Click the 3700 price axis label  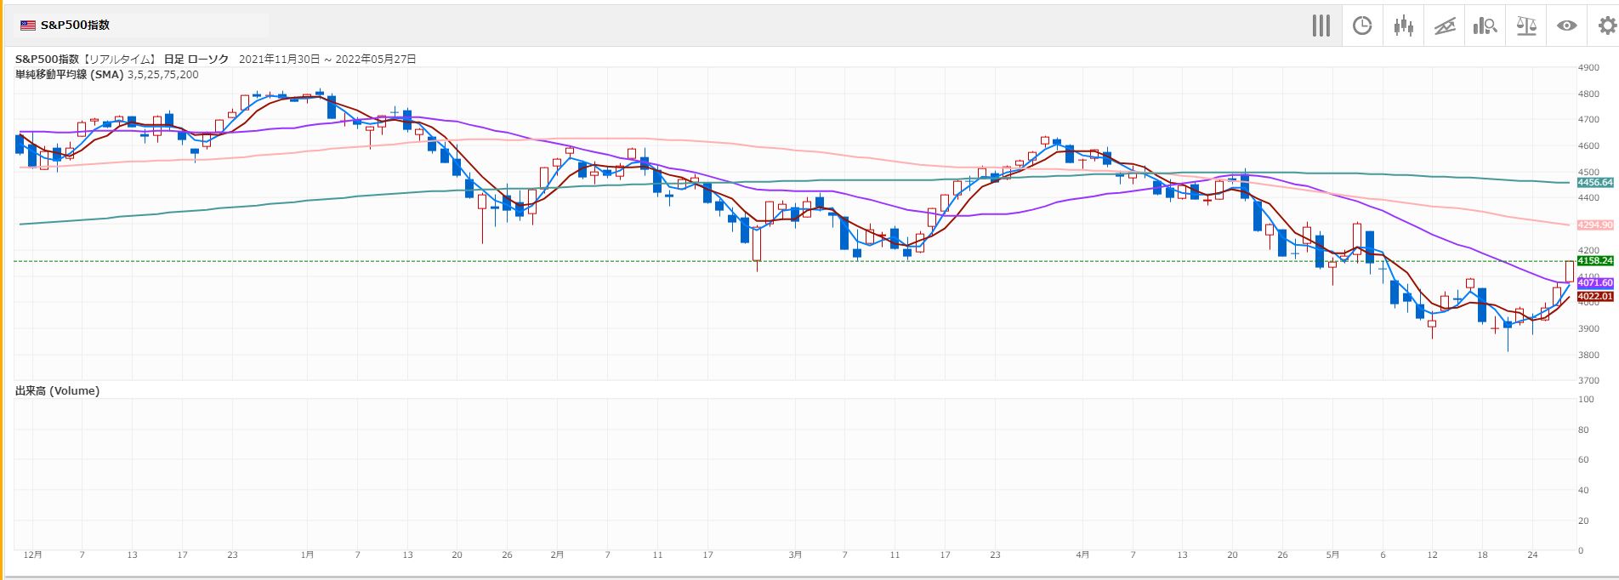tap(1588, 381)
